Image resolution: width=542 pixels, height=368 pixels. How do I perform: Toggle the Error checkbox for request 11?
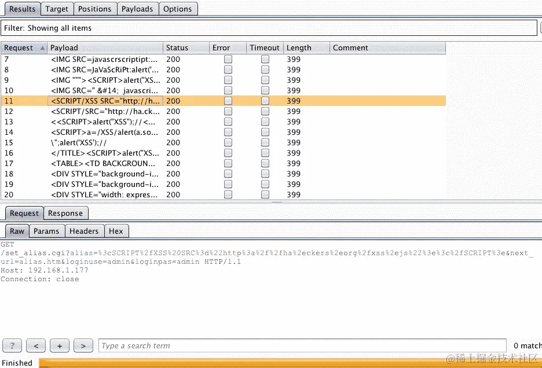coord(228,101)
